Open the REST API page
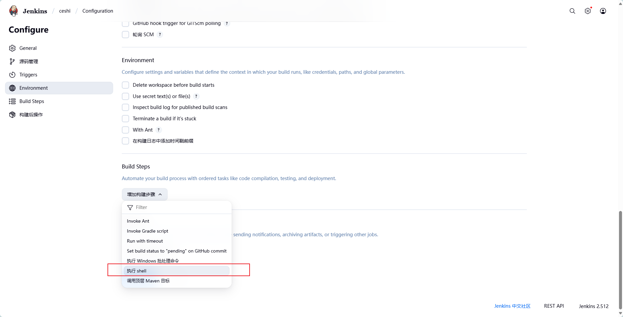 click(x=553, y=306)
